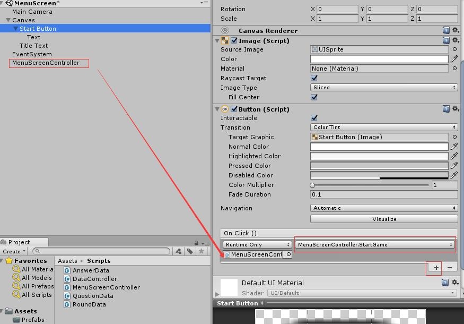Viewport: 464px width, 324px height.
Task: Expand Default UI Material foldout arrow
Action: (217, 294)
